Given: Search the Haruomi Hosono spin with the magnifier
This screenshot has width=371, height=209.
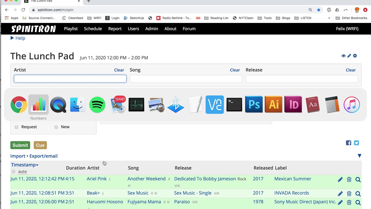Looking at the screenshot, I should click(x=358, y=202).
